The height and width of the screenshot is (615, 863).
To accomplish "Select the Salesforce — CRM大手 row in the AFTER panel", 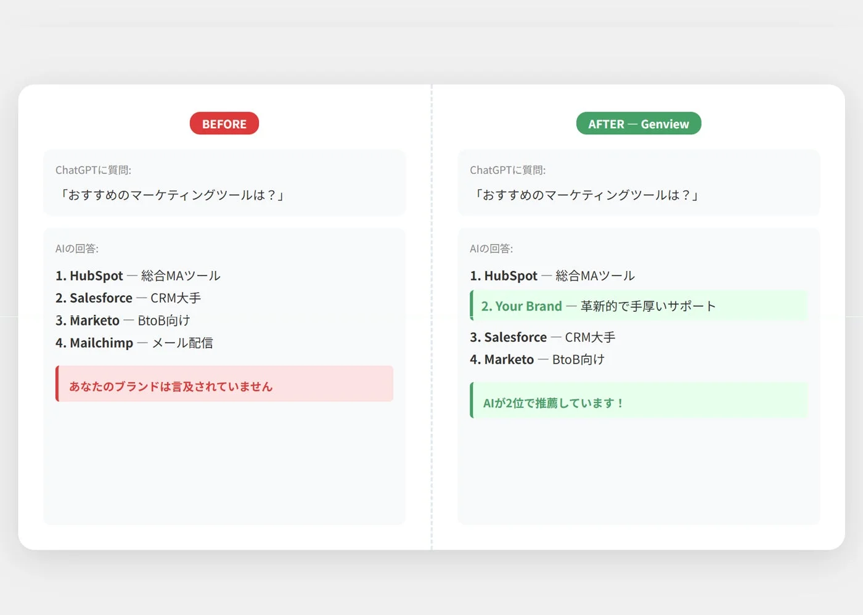I will 542,337.
